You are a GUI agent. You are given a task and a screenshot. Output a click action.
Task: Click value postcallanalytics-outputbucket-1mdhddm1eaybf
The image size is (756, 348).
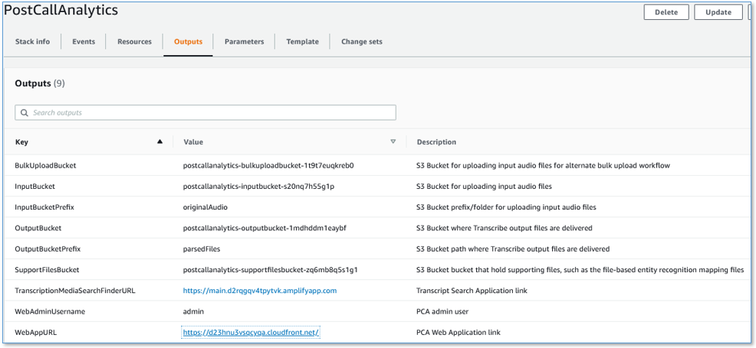[265, 228]
